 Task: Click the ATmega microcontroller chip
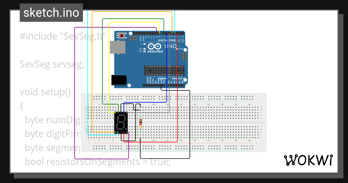pyautogui.click(x=164, y=71)
